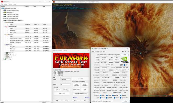Collapse the Clocks group
Viewport: 173px width, 103px height.
point(5,45)
